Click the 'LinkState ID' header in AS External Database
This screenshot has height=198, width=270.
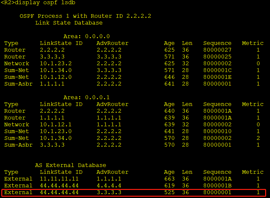[x=61, y=172]
